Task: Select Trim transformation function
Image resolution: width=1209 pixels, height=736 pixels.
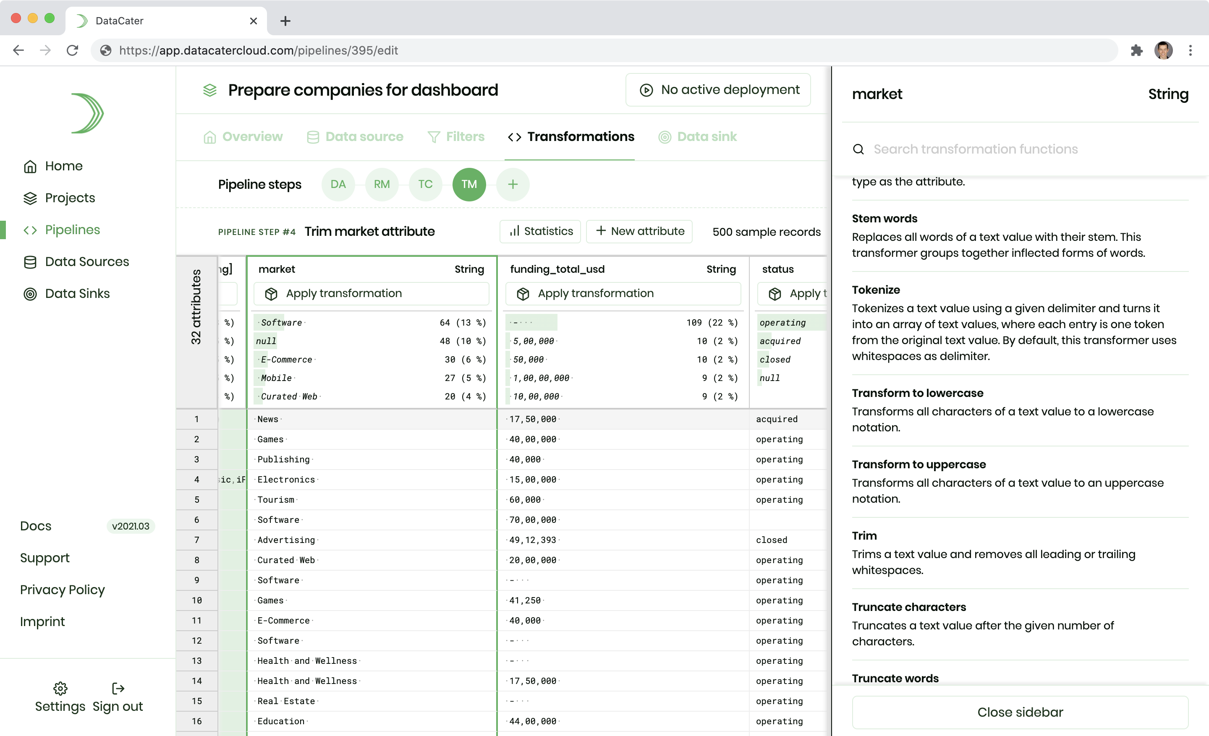Action: (x=864, y=535)
